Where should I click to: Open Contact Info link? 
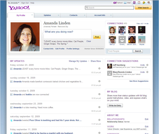[x=48, y=49]
